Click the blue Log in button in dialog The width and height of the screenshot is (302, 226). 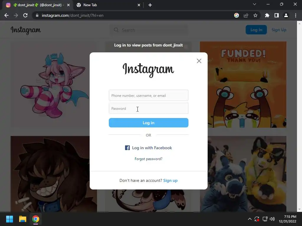tap(149, 123)
